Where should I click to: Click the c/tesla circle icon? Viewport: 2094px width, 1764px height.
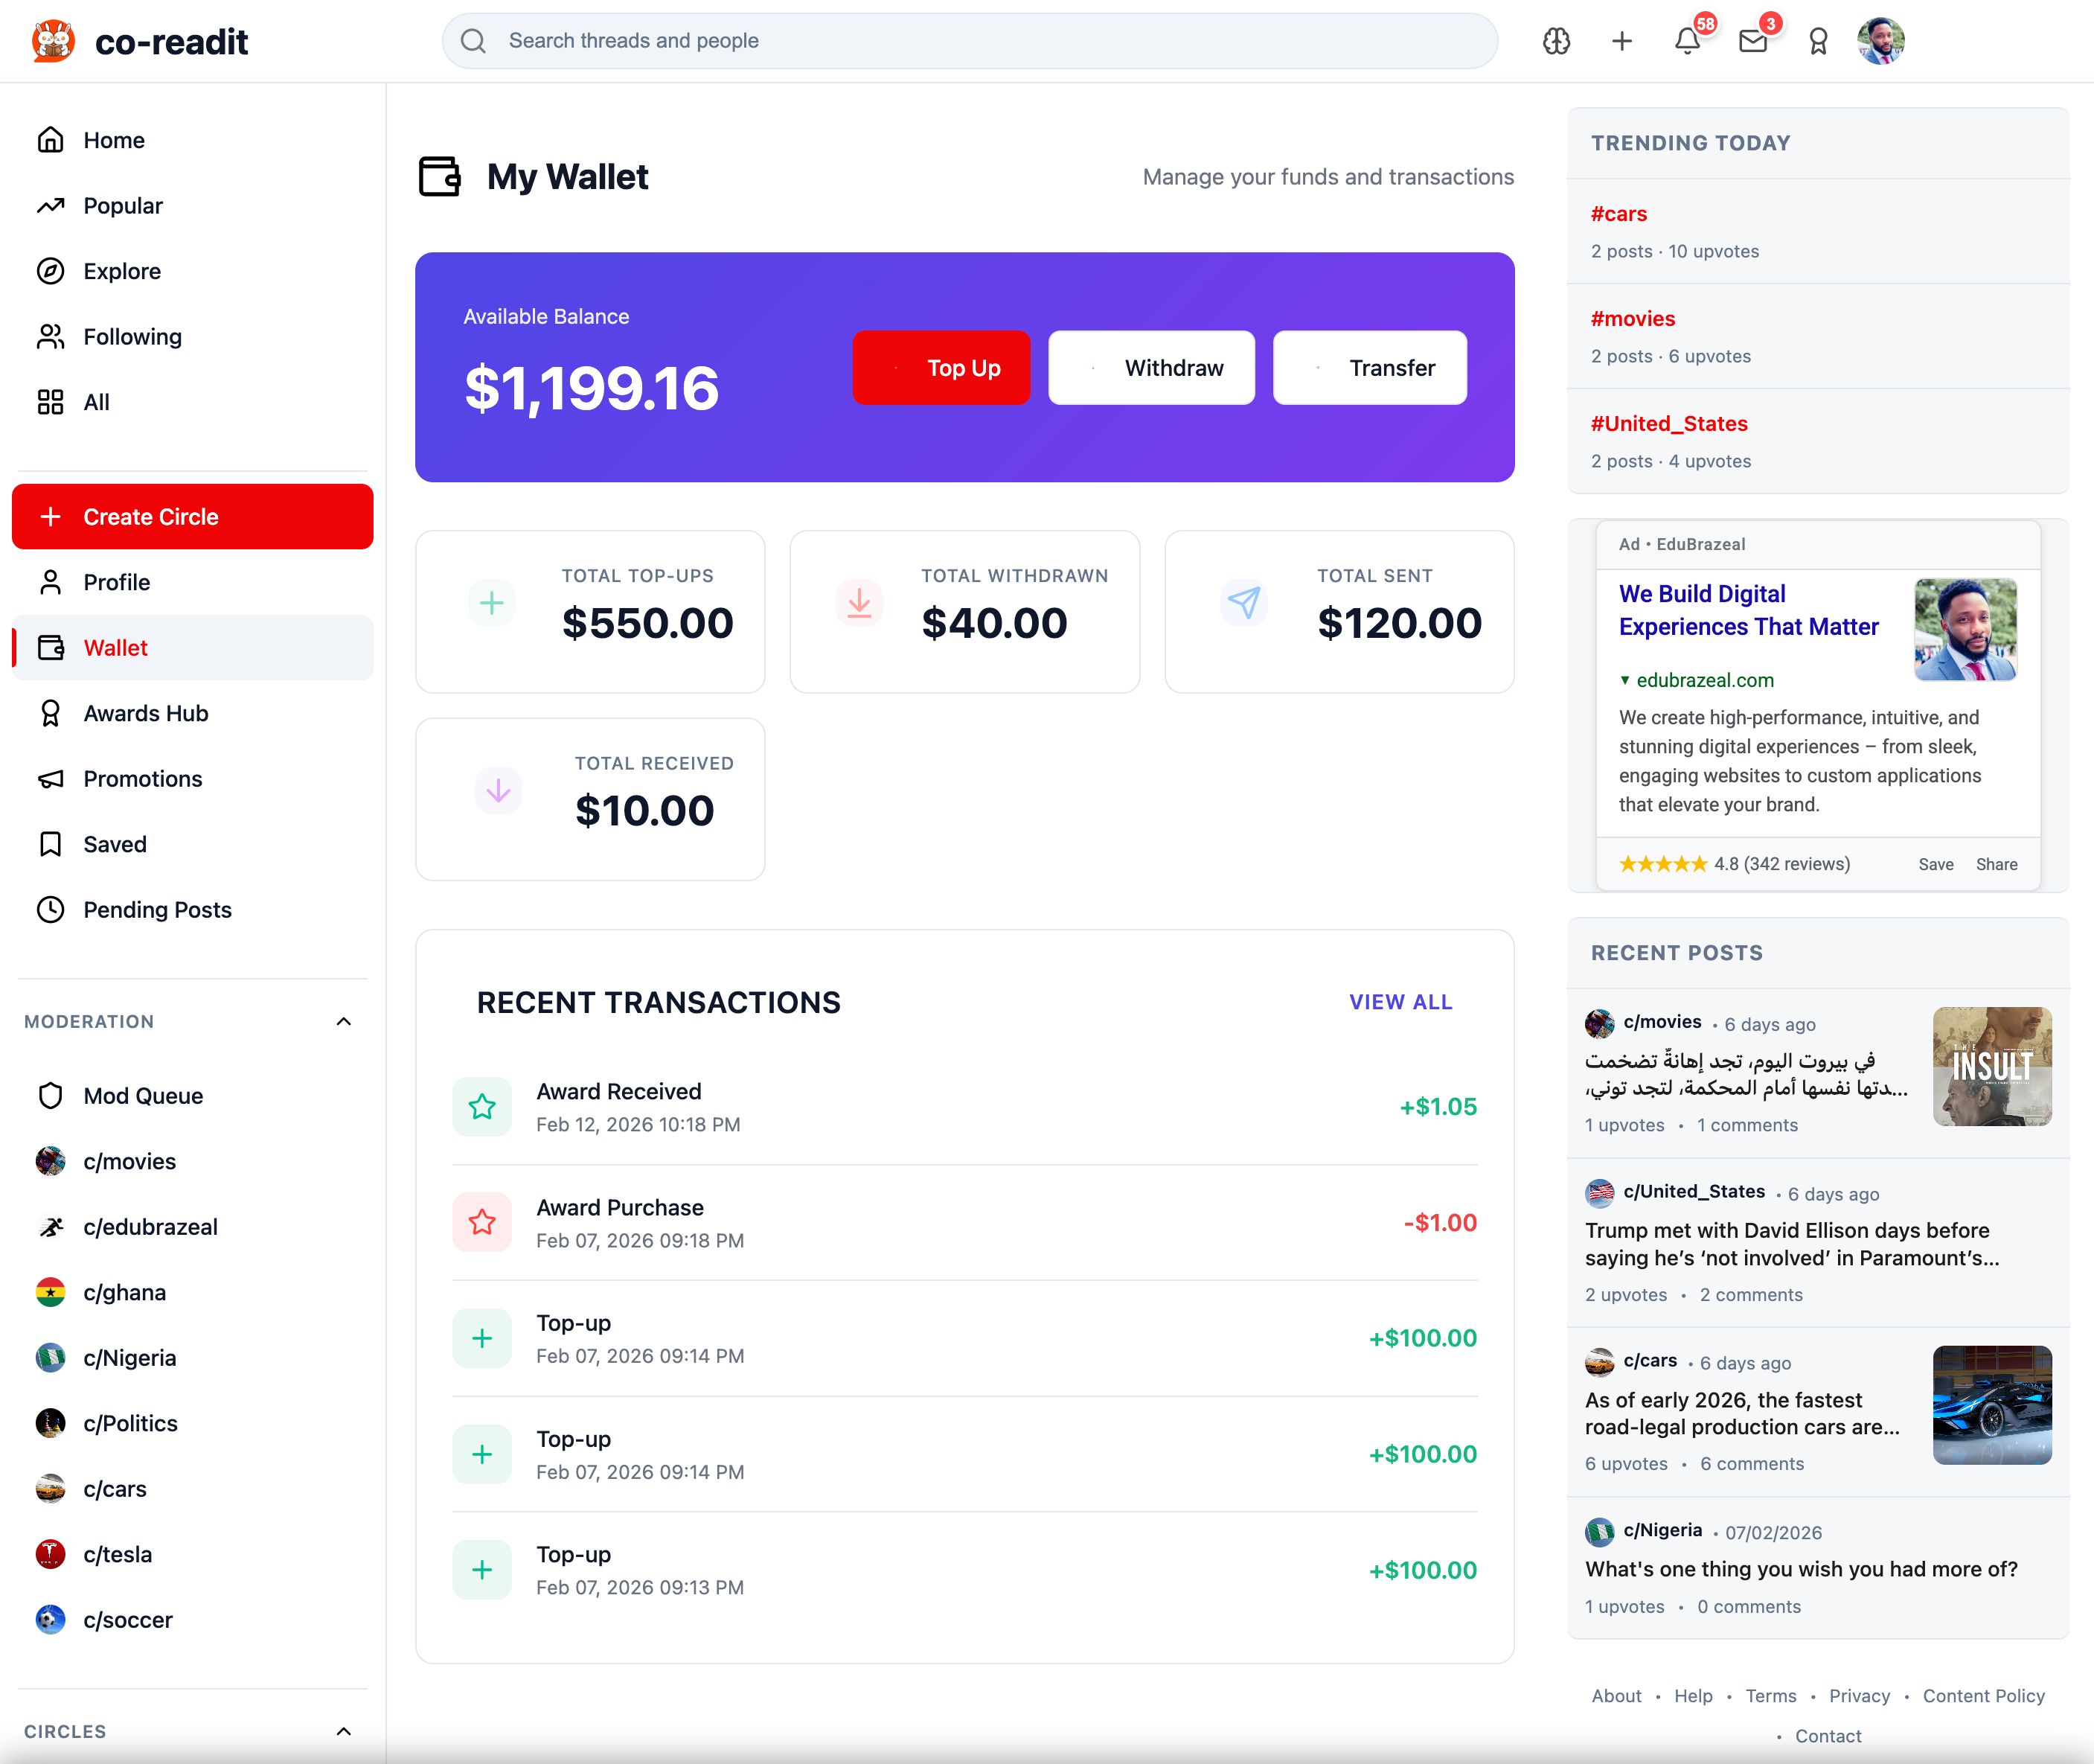click(50, 1554)
